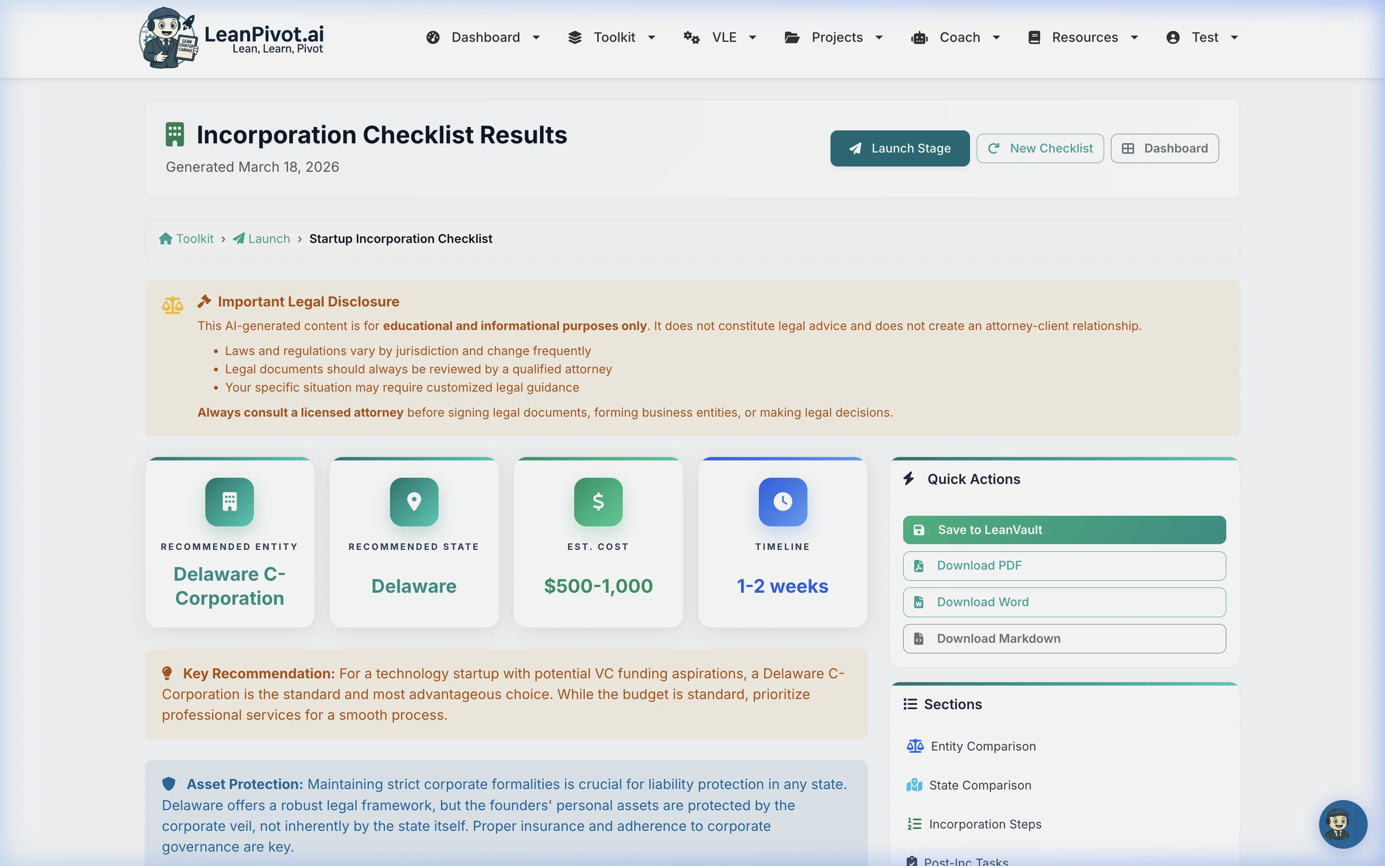Image resolution: width=1385 pixels, height=866 pixels.
Task: Click the clock icon on the Timeline card
Action: click(782, 502)
